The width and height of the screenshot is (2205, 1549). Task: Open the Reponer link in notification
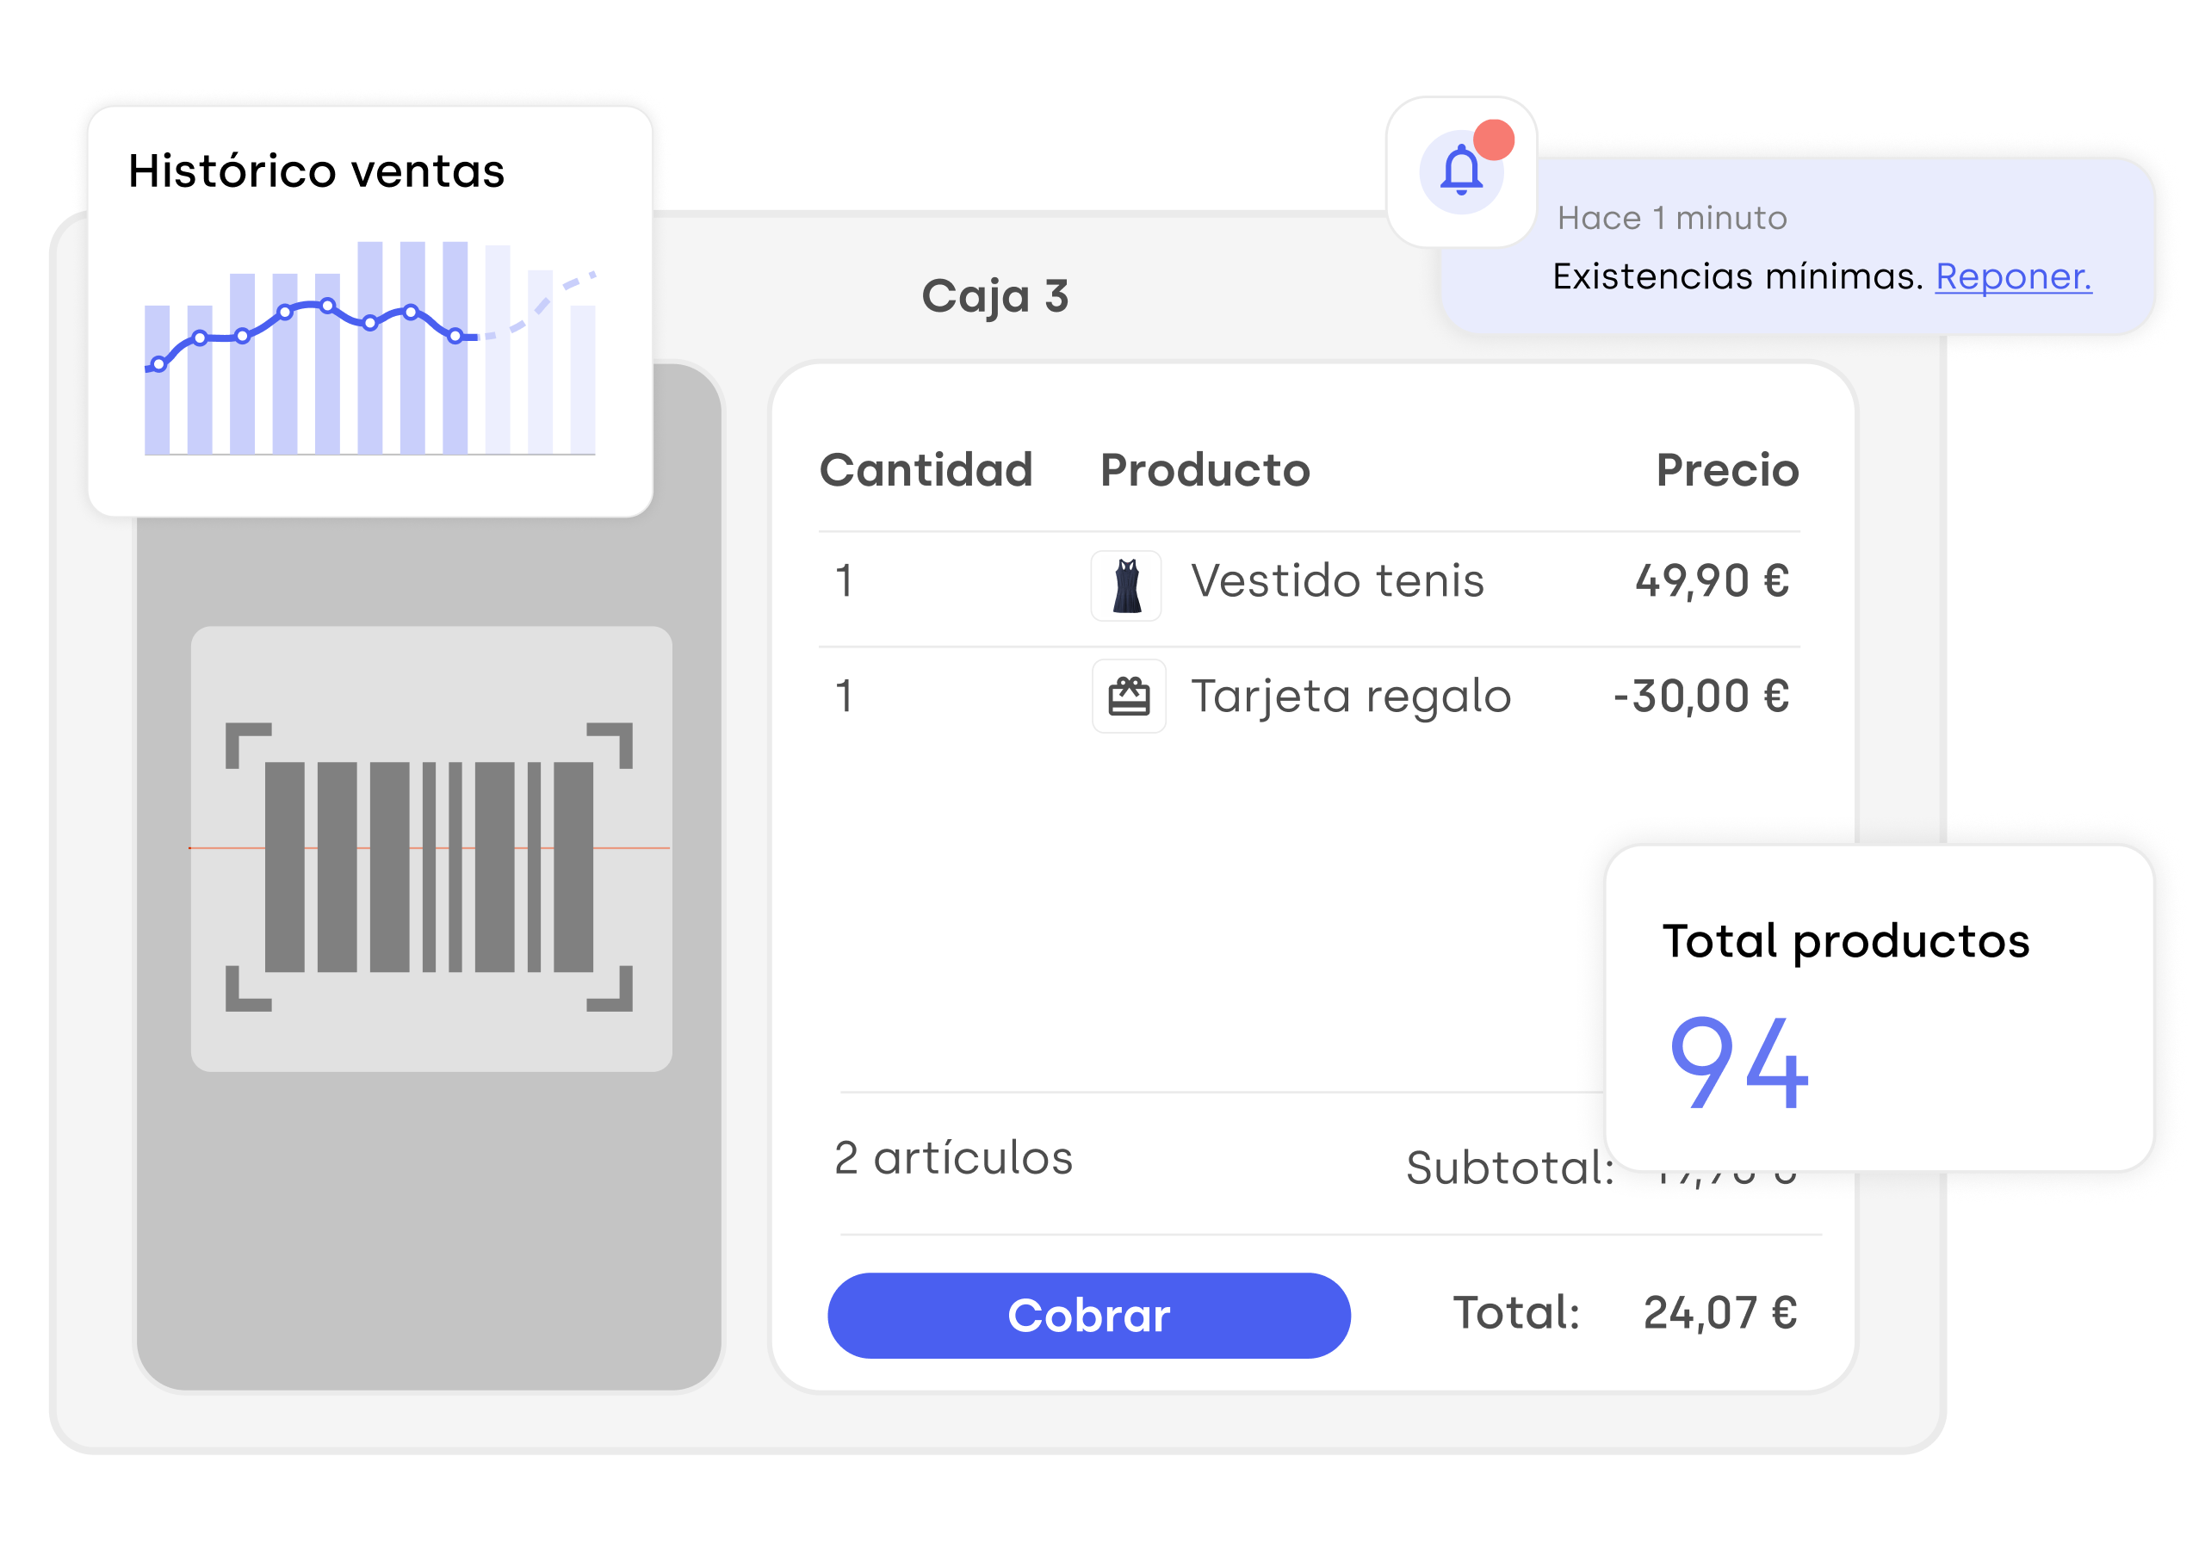(x=2013, y=276)
